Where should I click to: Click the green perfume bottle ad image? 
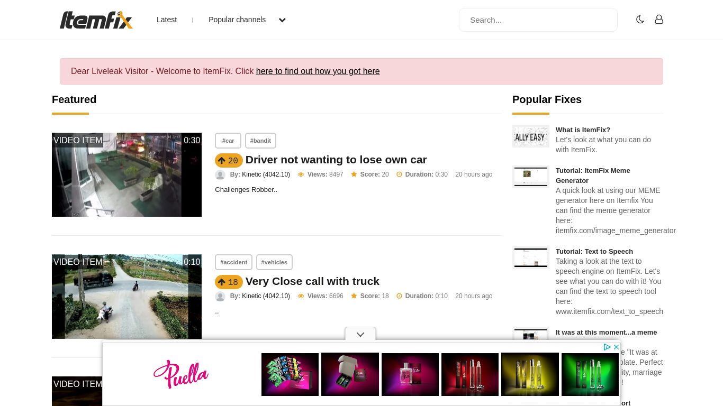click(590, 374)
